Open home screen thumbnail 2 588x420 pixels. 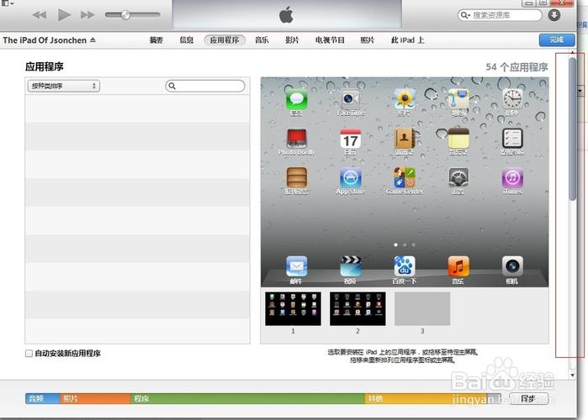(358, 309)
